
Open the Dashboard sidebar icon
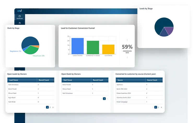click(x=20, y=17)
